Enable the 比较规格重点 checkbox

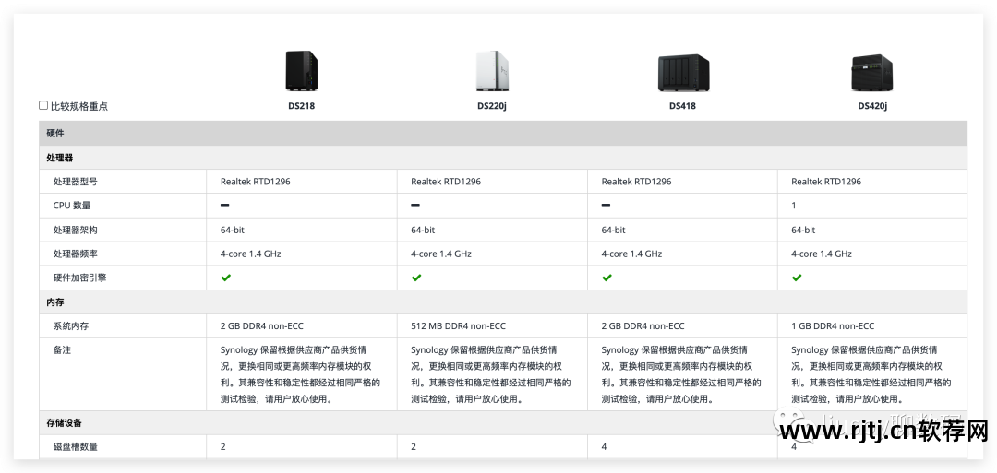[x=43, y=105]
